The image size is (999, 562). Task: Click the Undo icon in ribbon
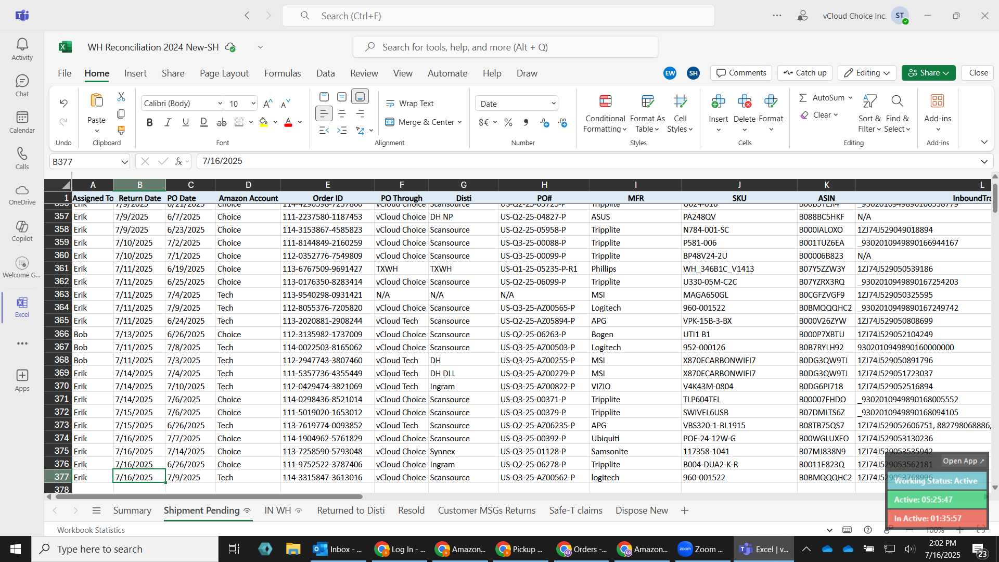63,103
